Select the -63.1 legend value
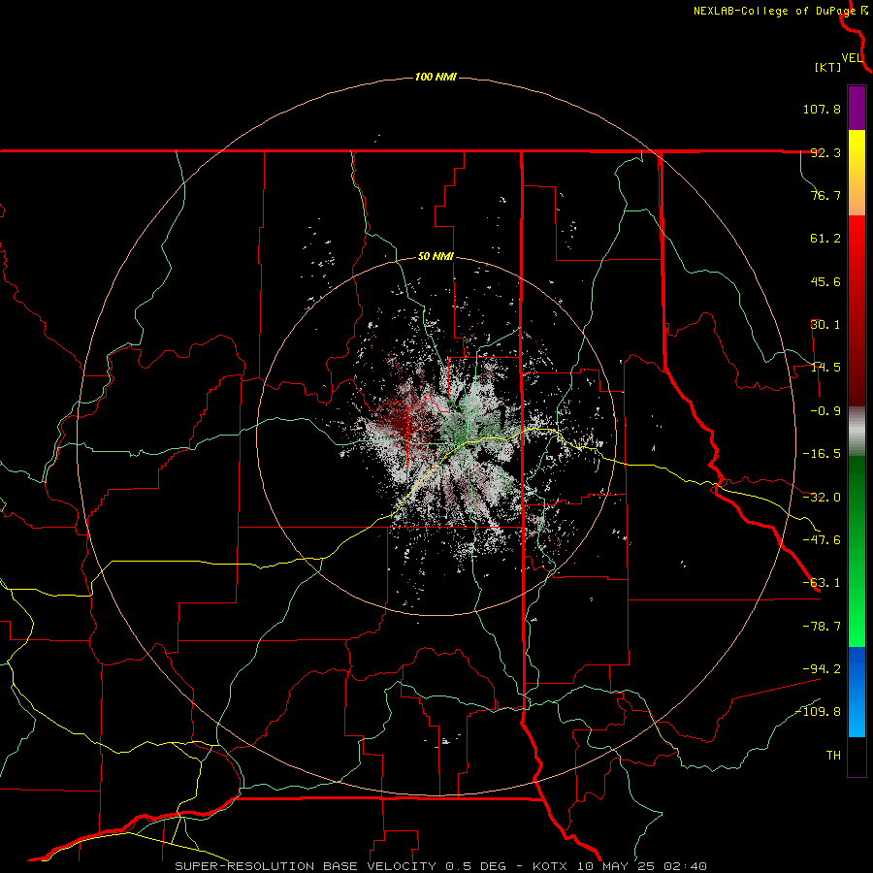 pos(822,583)
